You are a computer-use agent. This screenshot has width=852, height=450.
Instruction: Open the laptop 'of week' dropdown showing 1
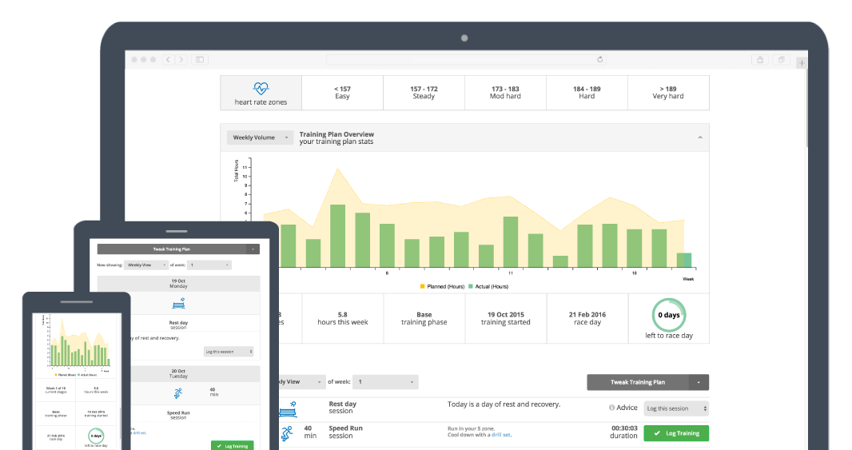[x=385, y=382]
